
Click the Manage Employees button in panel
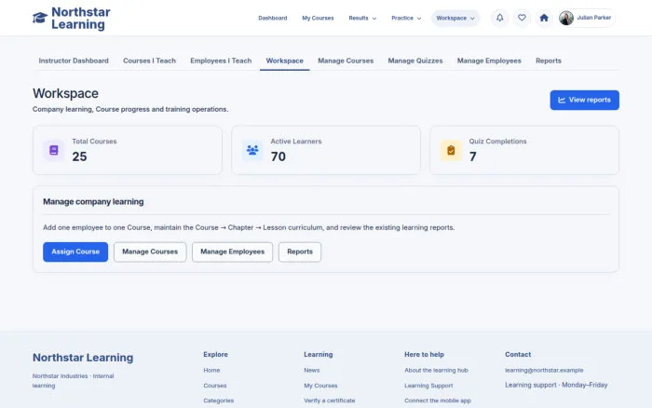pos(233,252)
